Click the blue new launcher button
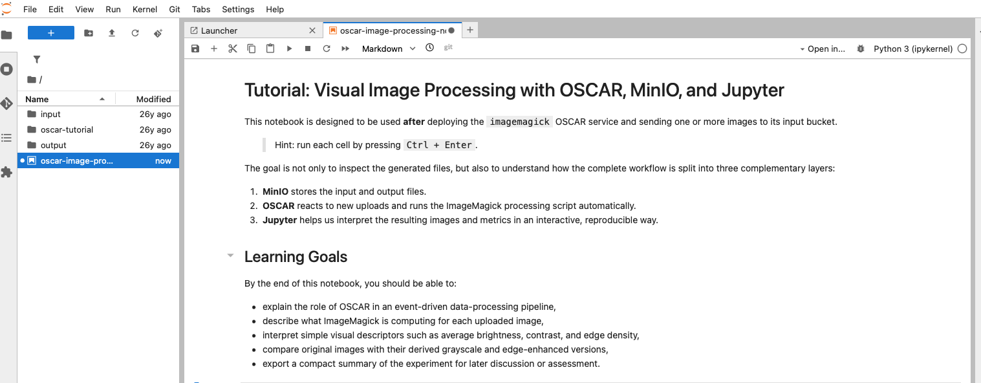Screen dimensions: 981x383 51,33
